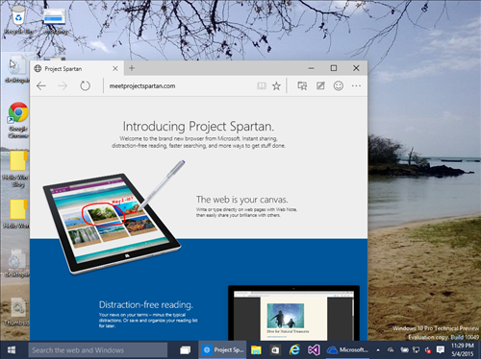Go back using the back arrow
Image resolution: width=481 pixels, height=359 pixels.
click(x=41, y=85)
